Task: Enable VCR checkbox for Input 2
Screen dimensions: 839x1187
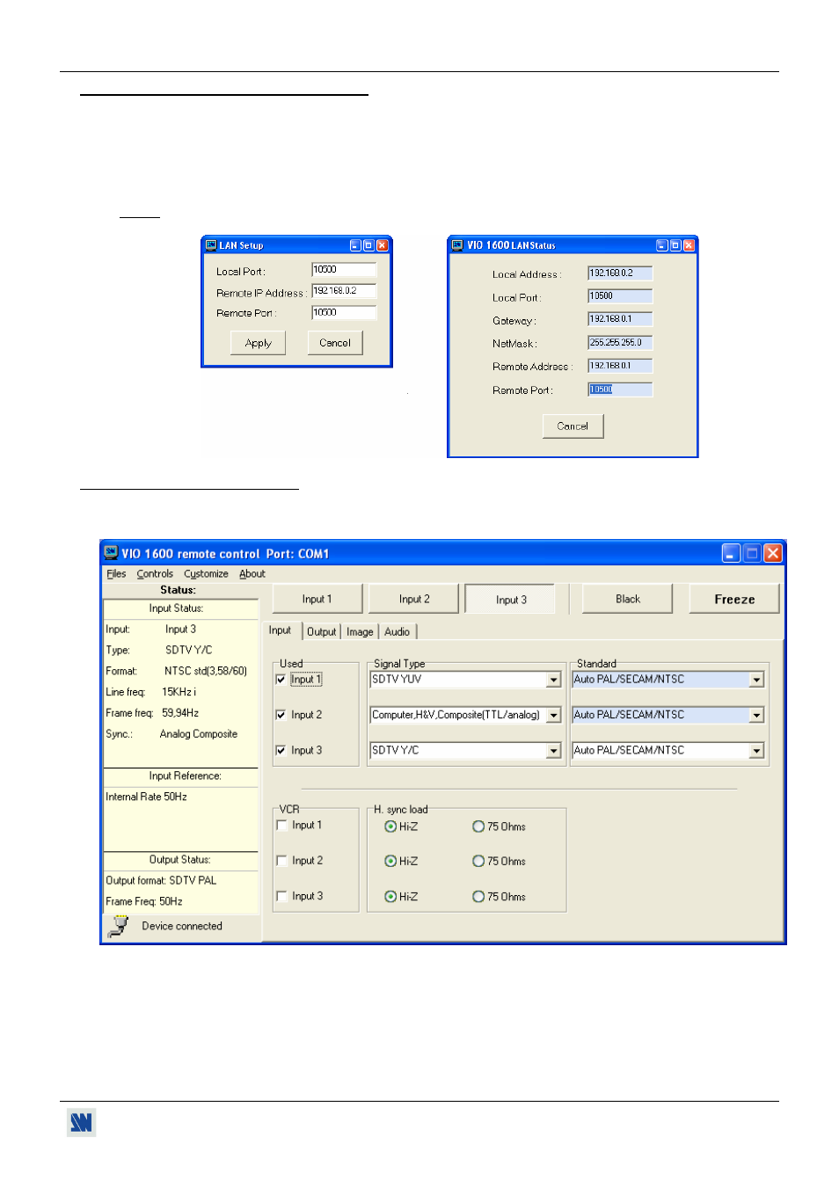Action: tap(282, 861)
